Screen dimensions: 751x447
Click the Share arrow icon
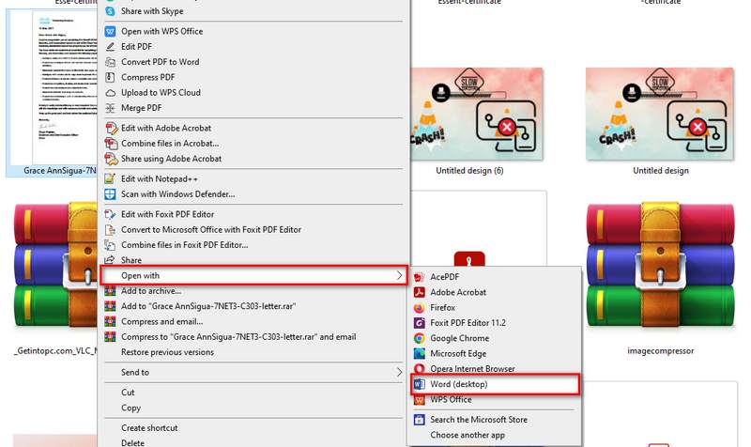(x=110, y=260)
